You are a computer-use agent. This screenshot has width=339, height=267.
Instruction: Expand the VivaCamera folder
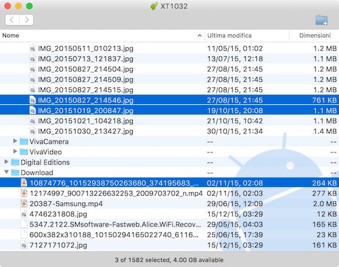click(15, 141)
